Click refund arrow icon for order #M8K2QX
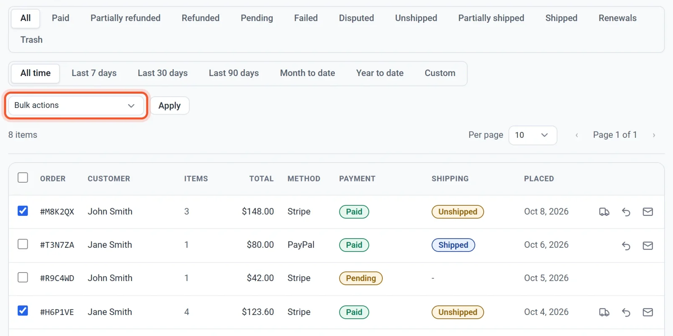Image resolution: width=673 pixels, height=336 pixels. (626, 212)
